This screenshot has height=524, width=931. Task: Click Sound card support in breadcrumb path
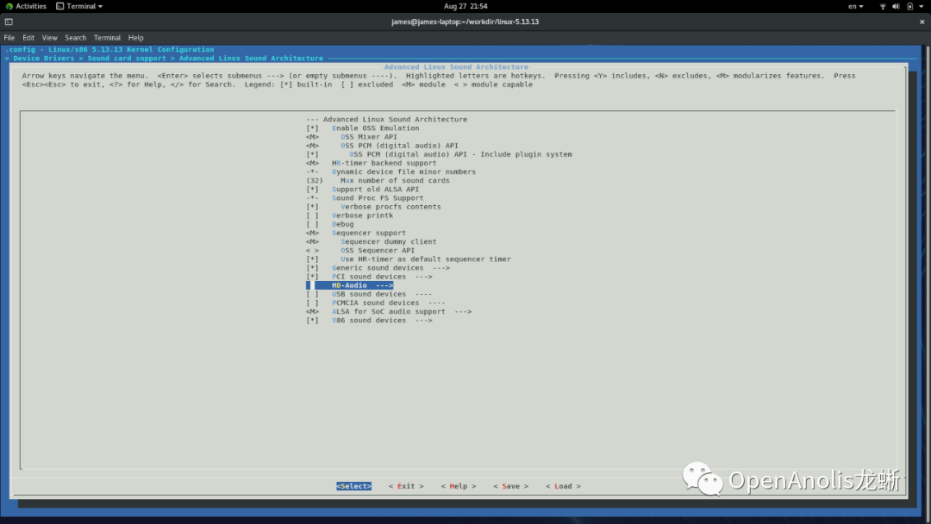(127, 58)
